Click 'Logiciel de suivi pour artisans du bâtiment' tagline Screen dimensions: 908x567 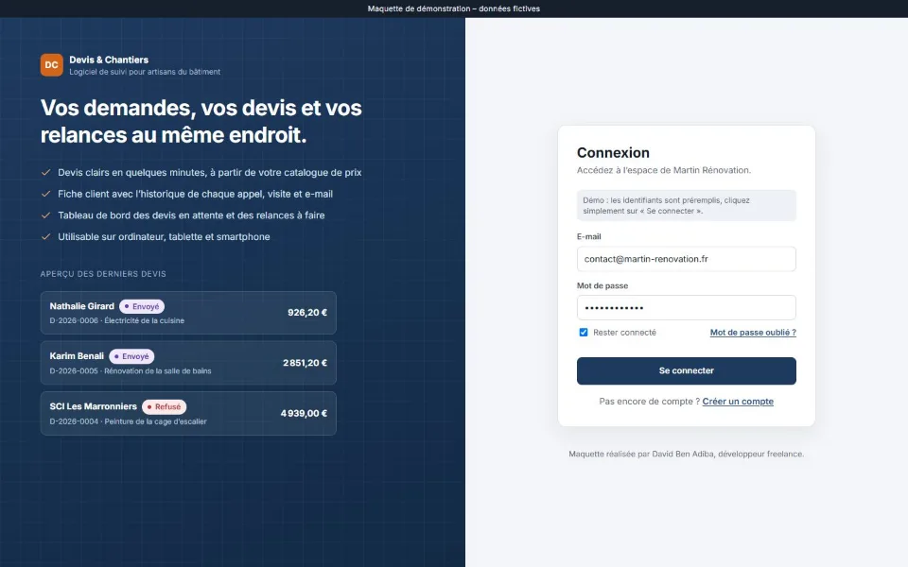145,72
